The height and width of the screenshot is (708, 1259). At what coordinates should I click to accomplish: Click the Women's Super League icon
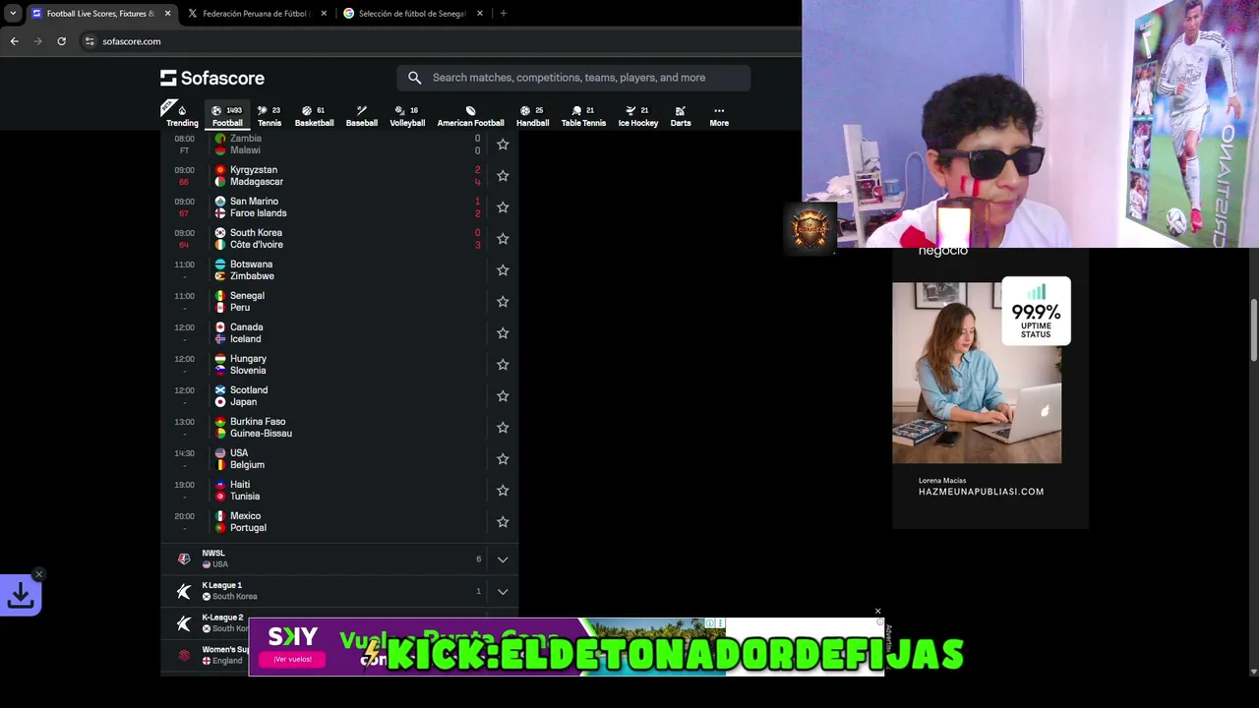(x=184, y=655)
